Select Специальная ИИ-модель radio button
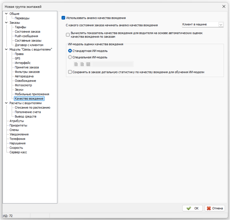 pyautogui.click(x=70, y=57)
